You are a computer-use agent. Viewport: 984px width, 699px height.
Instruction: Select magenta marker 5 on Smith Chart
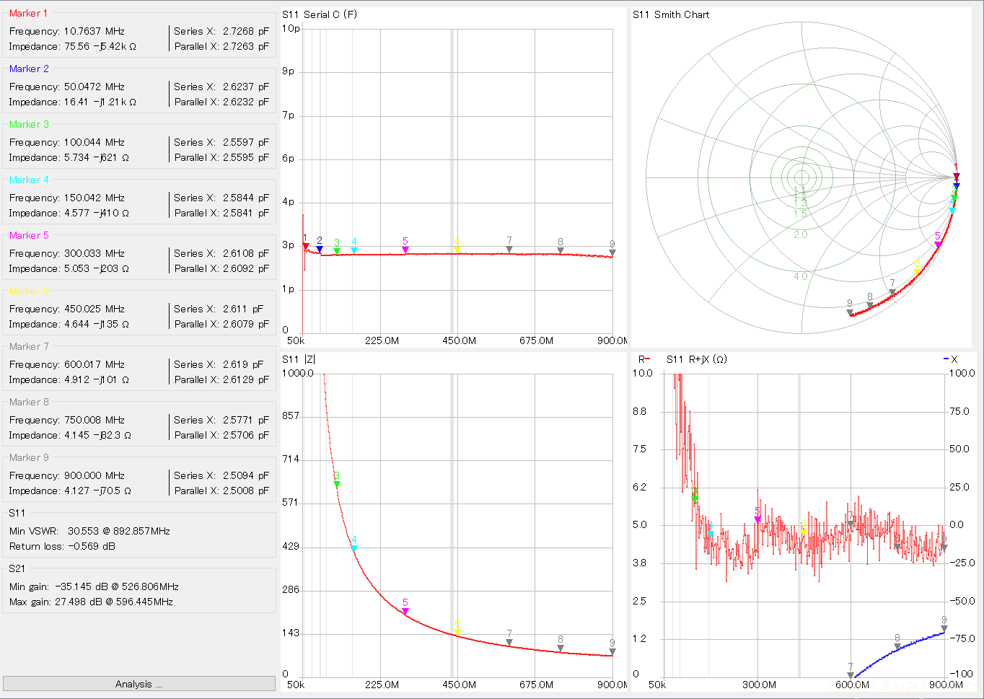(x=938, y=245)
